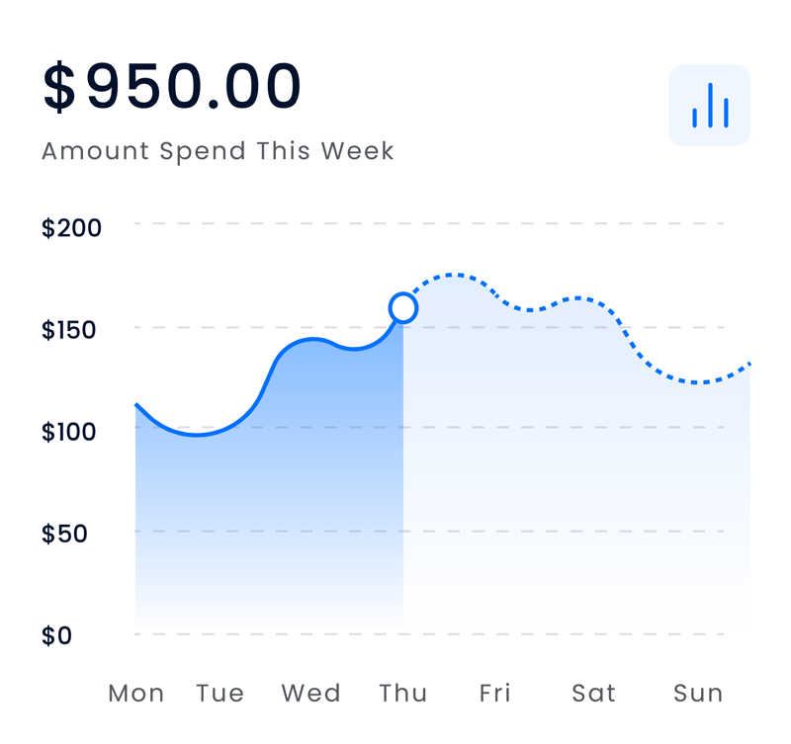Screen dimensions: 791x744
Task: Click the solid line dip near Tue
Action: [198, 435]
